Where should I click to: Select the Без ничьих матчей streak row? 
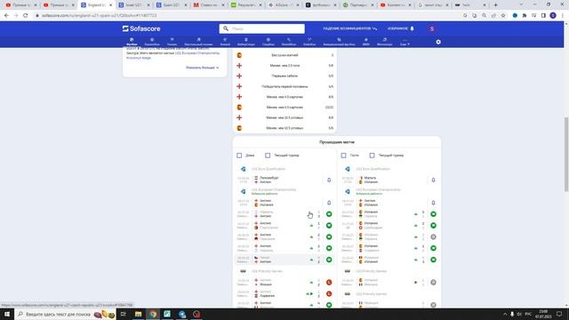(x=284, y=55)
